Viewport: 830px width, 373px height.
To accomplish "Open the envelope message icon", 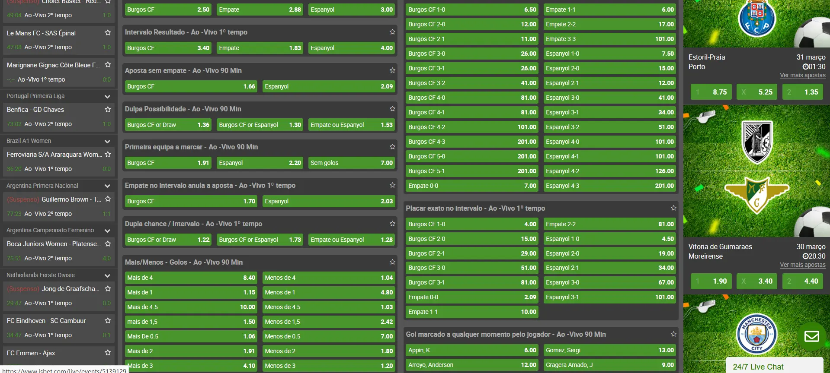I will pos(811,336).
